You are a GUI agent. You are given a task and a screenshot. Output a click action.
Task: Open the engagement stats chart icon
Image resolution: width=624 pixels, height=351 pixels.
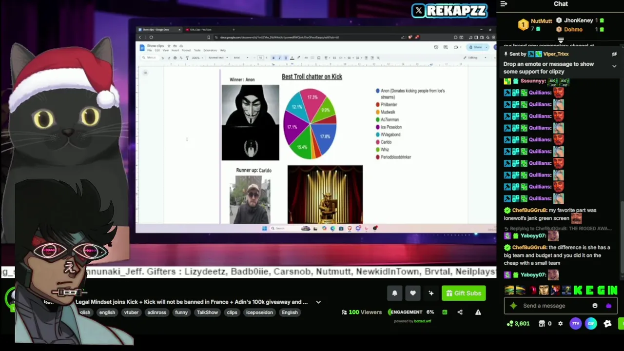(445, 312)
